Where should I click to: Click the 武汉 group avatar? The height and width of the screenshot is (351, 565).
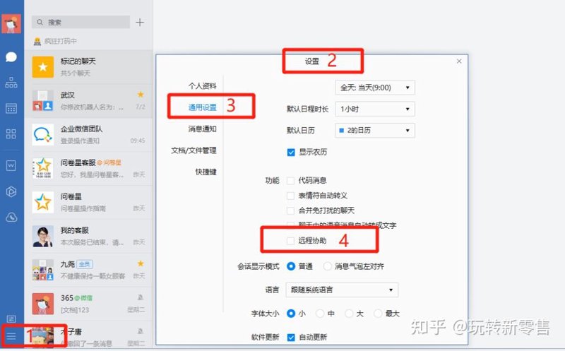[x=43, y=101]
